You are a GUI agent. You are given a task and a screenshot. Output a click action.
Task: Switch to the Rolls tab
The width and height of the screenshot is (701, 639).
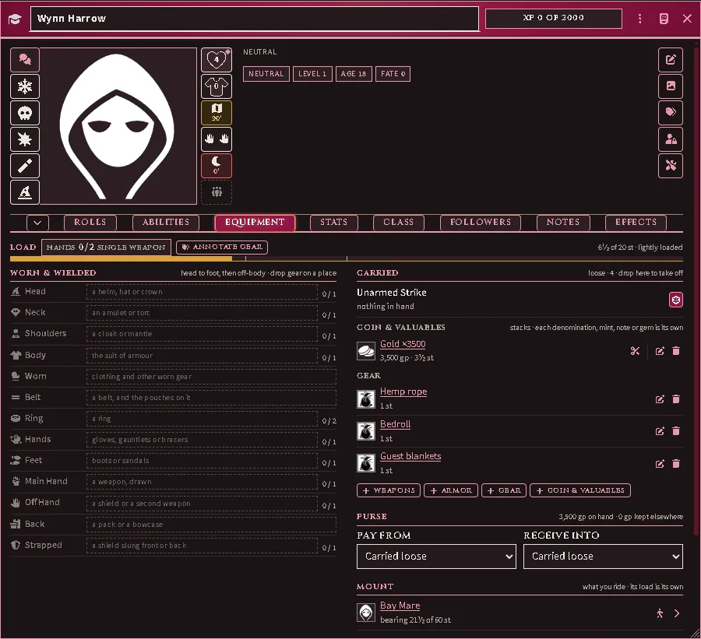[90, 223]
